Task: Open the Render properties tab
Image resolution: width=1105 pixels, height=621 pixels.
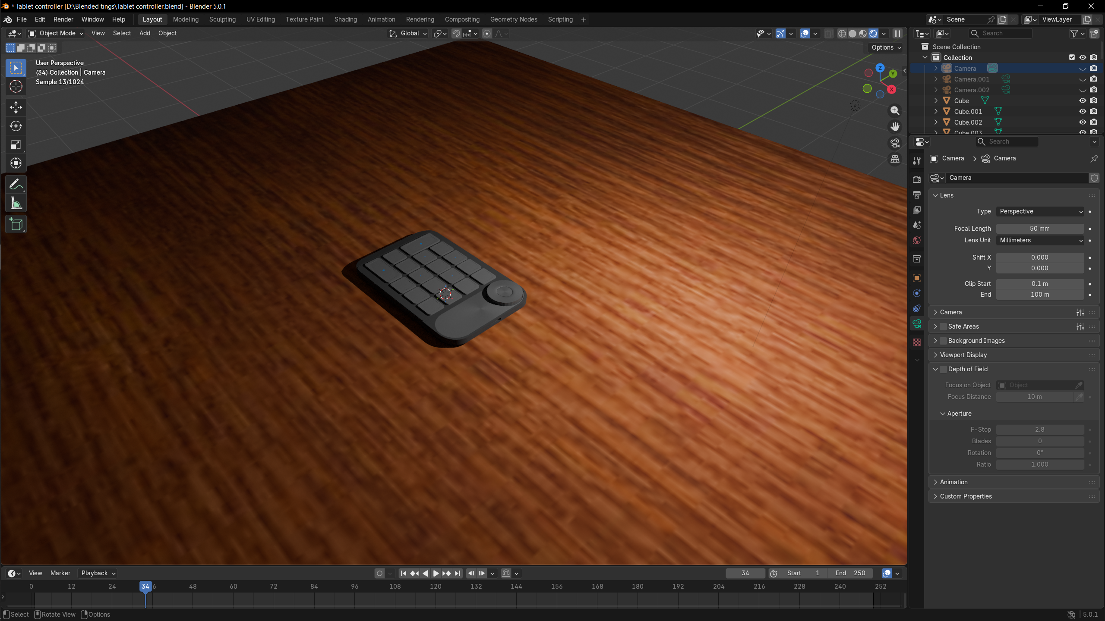Action: click(x=917, y=179)
